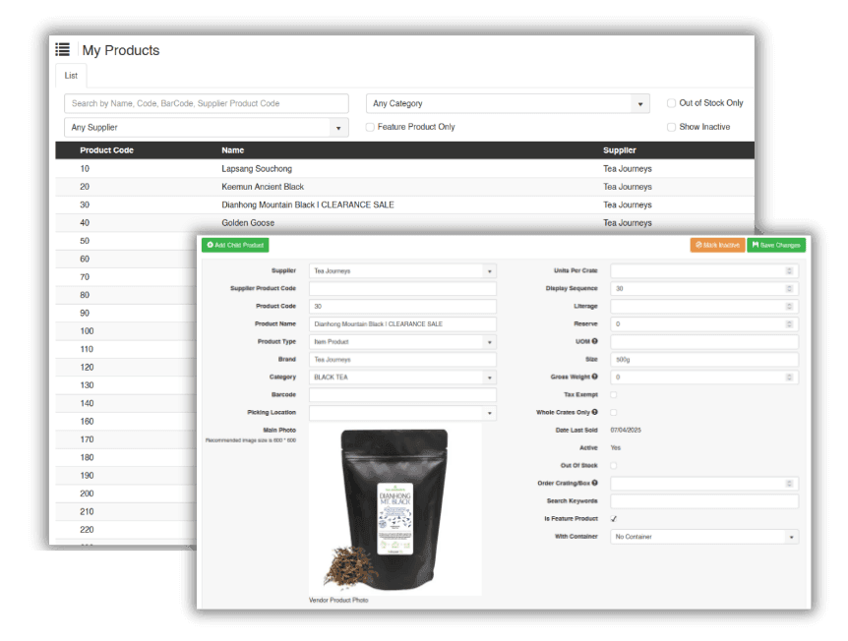Click the Mark Inactive button
This screenshot has height=641, width=848.
coord(717,245)
